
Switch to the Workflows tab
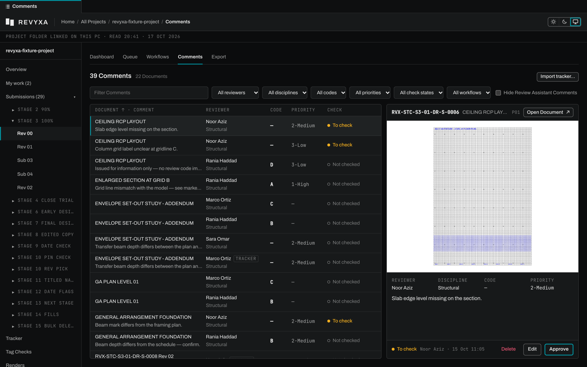click(158, 57)
